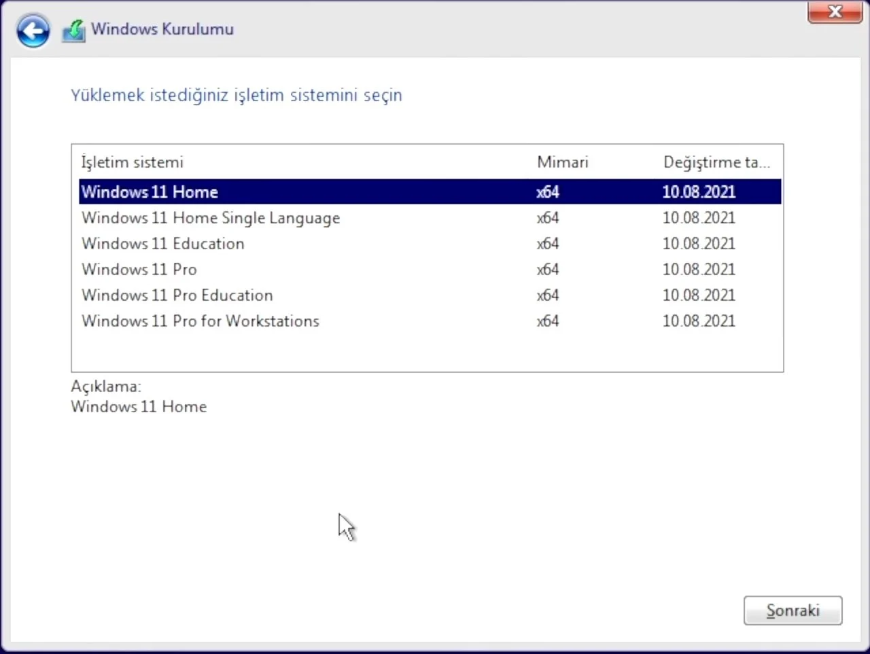Go back using the blue arrow button
Screen dimensions: 870x654
33,31
